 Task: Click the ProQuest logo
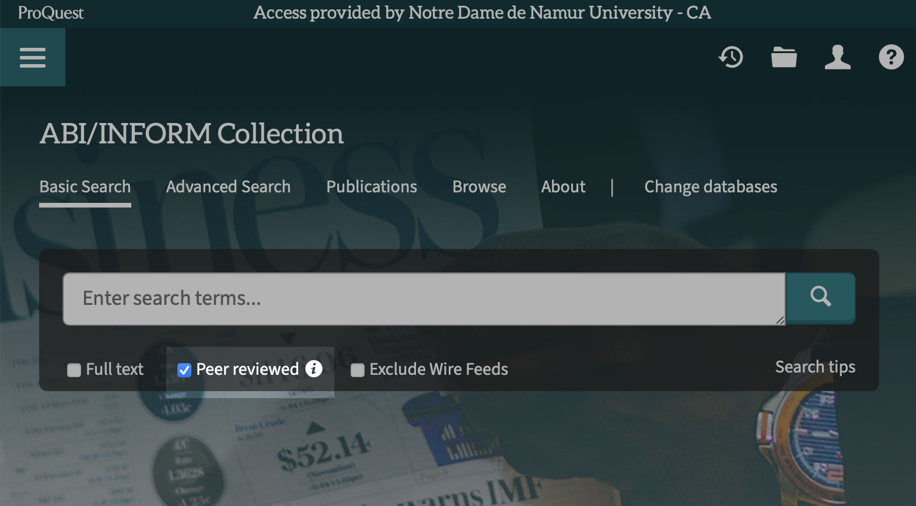click(51, 13)
